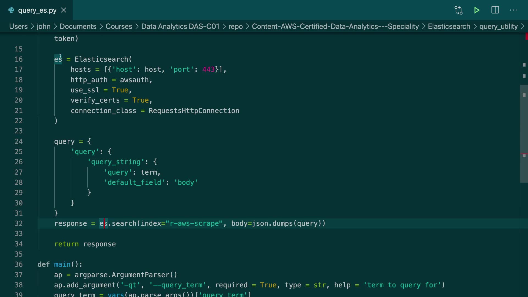Run the Python file with play button
Screen dimensions: 528x297
(x=477, y=10)
